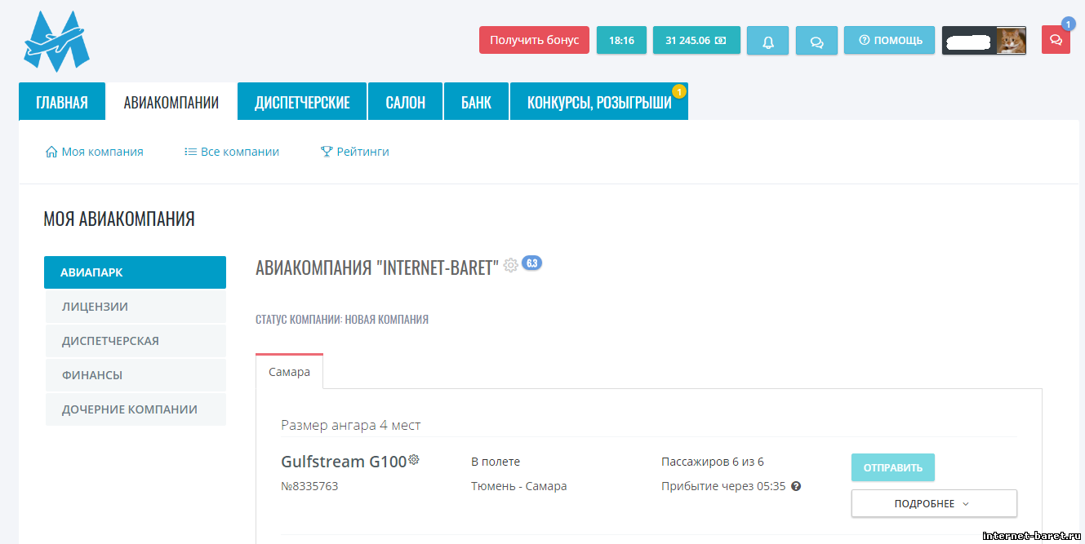Click the "МОЯ АВИАКОМПАНИЯ" heading
This screenshot has width=1085, height=544.
pyautogui.click(x=119, y=219)
